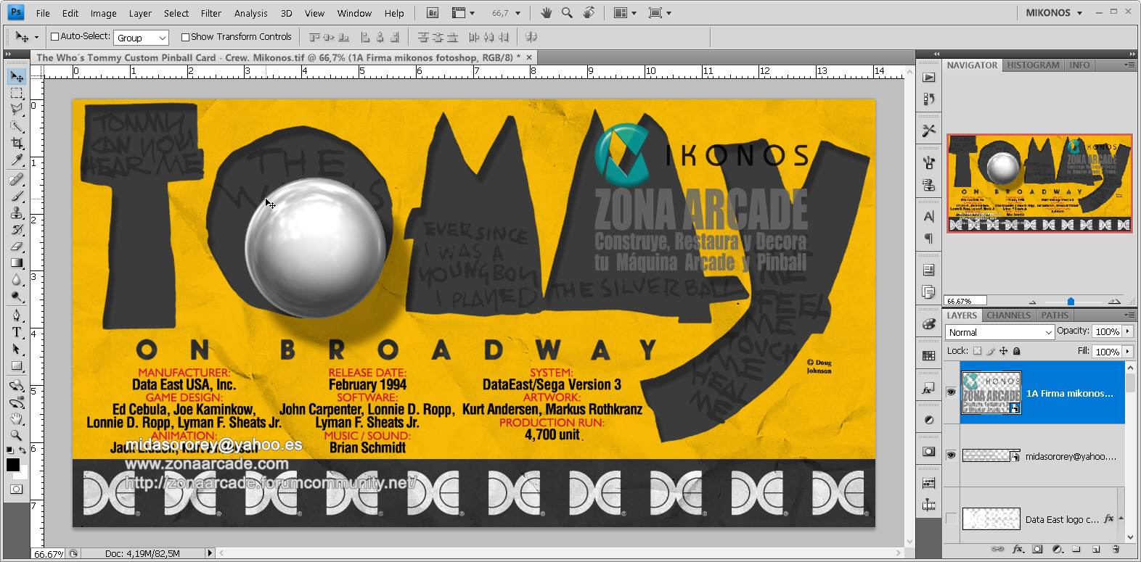Create a new layer group folder
Viewport: 1141px width, 562px height.
coord(1076,549)
